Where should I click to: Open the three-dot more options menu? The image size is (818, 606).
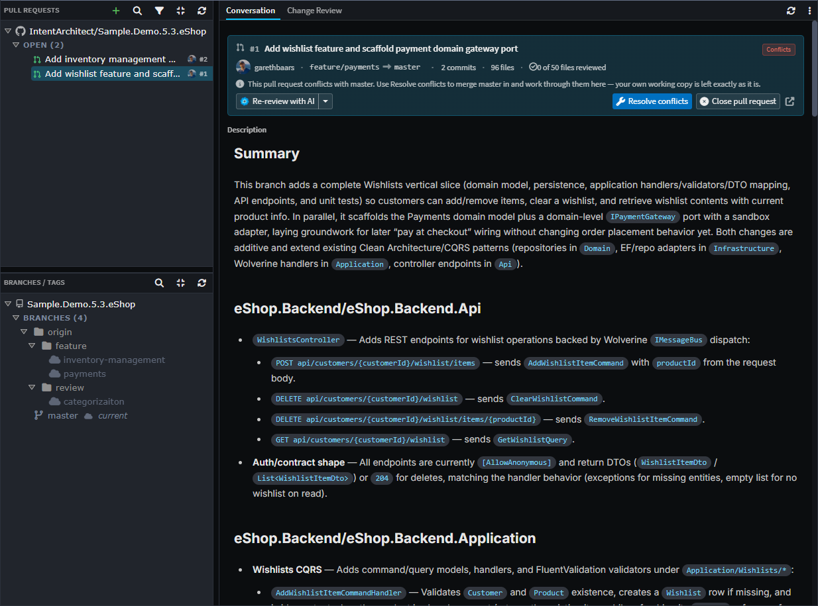point(809,11)
